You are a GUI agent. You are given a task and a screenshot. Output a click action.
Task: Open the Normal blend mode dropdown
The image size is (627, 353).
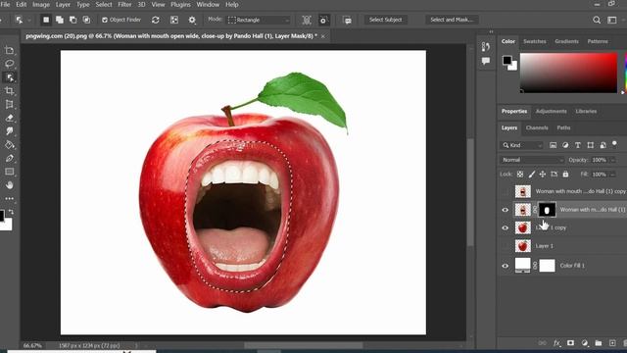[x=532, y=160]
